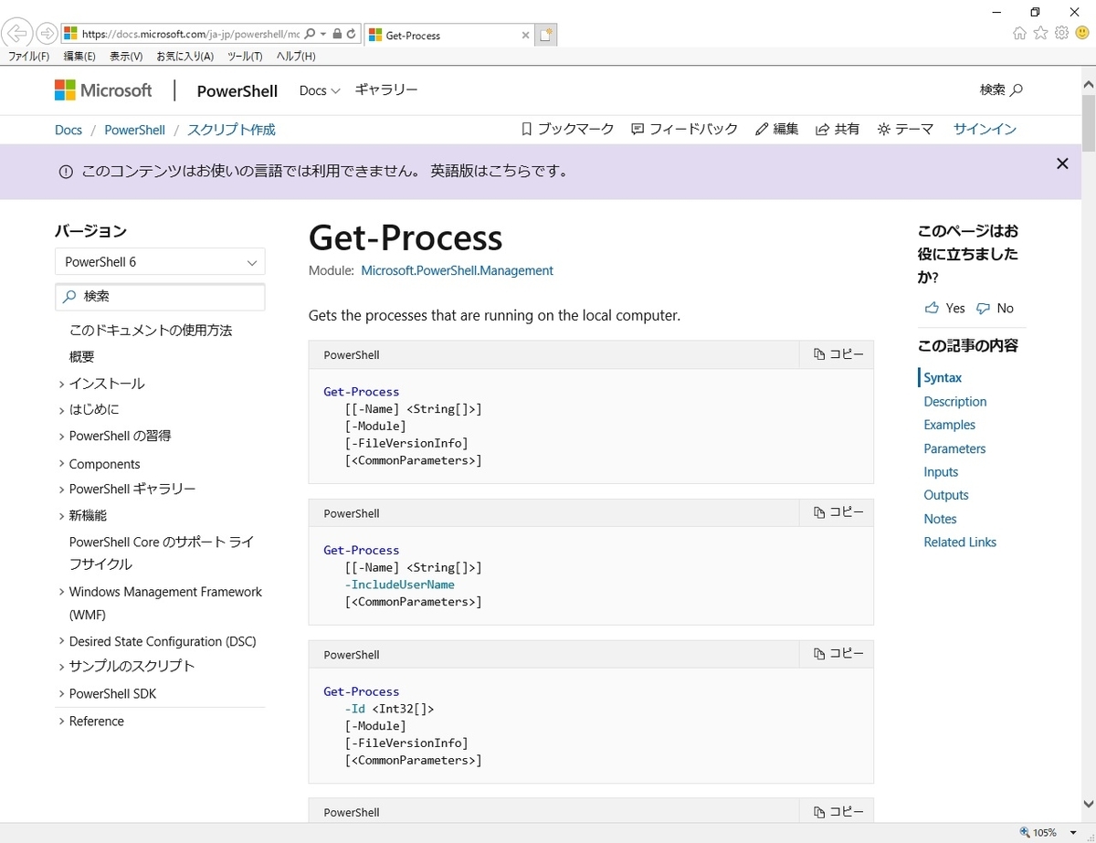
Task: Open テーマ theme selector
Action: coord(905,130)
